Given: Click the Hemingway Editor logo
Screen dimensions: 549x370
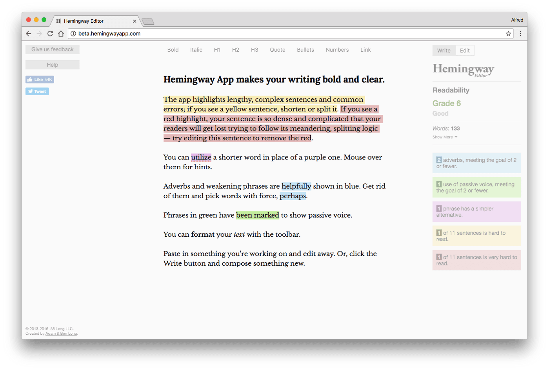Looking at the screenshot, I should click(463, 70).
